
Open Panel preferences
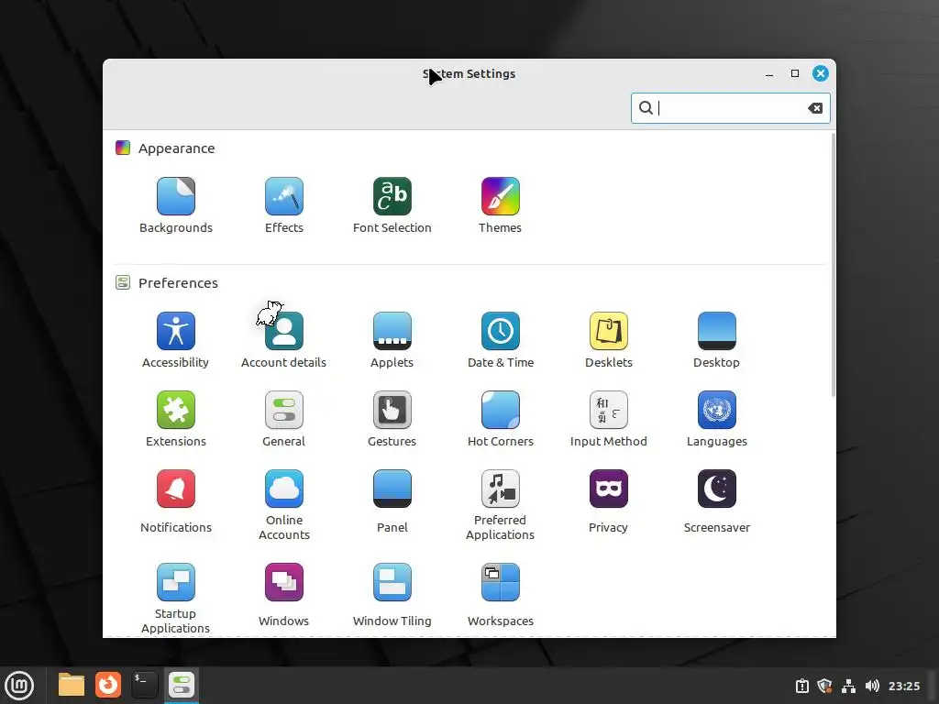(392, 501)
